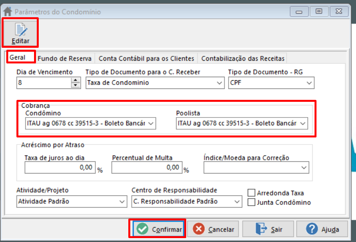
Task: Open the Tipo de Documento - RG dropdown
Action: pyautogui.click(x=309, y=83)
